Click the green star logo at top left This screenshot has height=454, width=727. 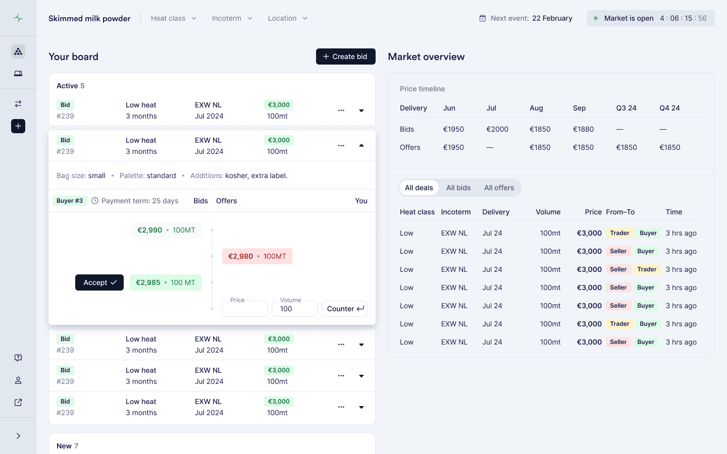(x=18, y=18)
